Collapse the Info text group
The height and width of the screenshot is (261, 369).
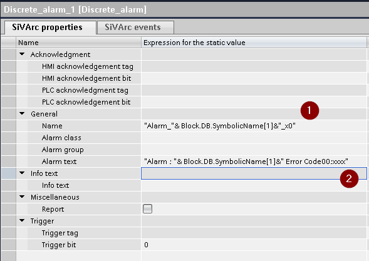pos(22,173)
